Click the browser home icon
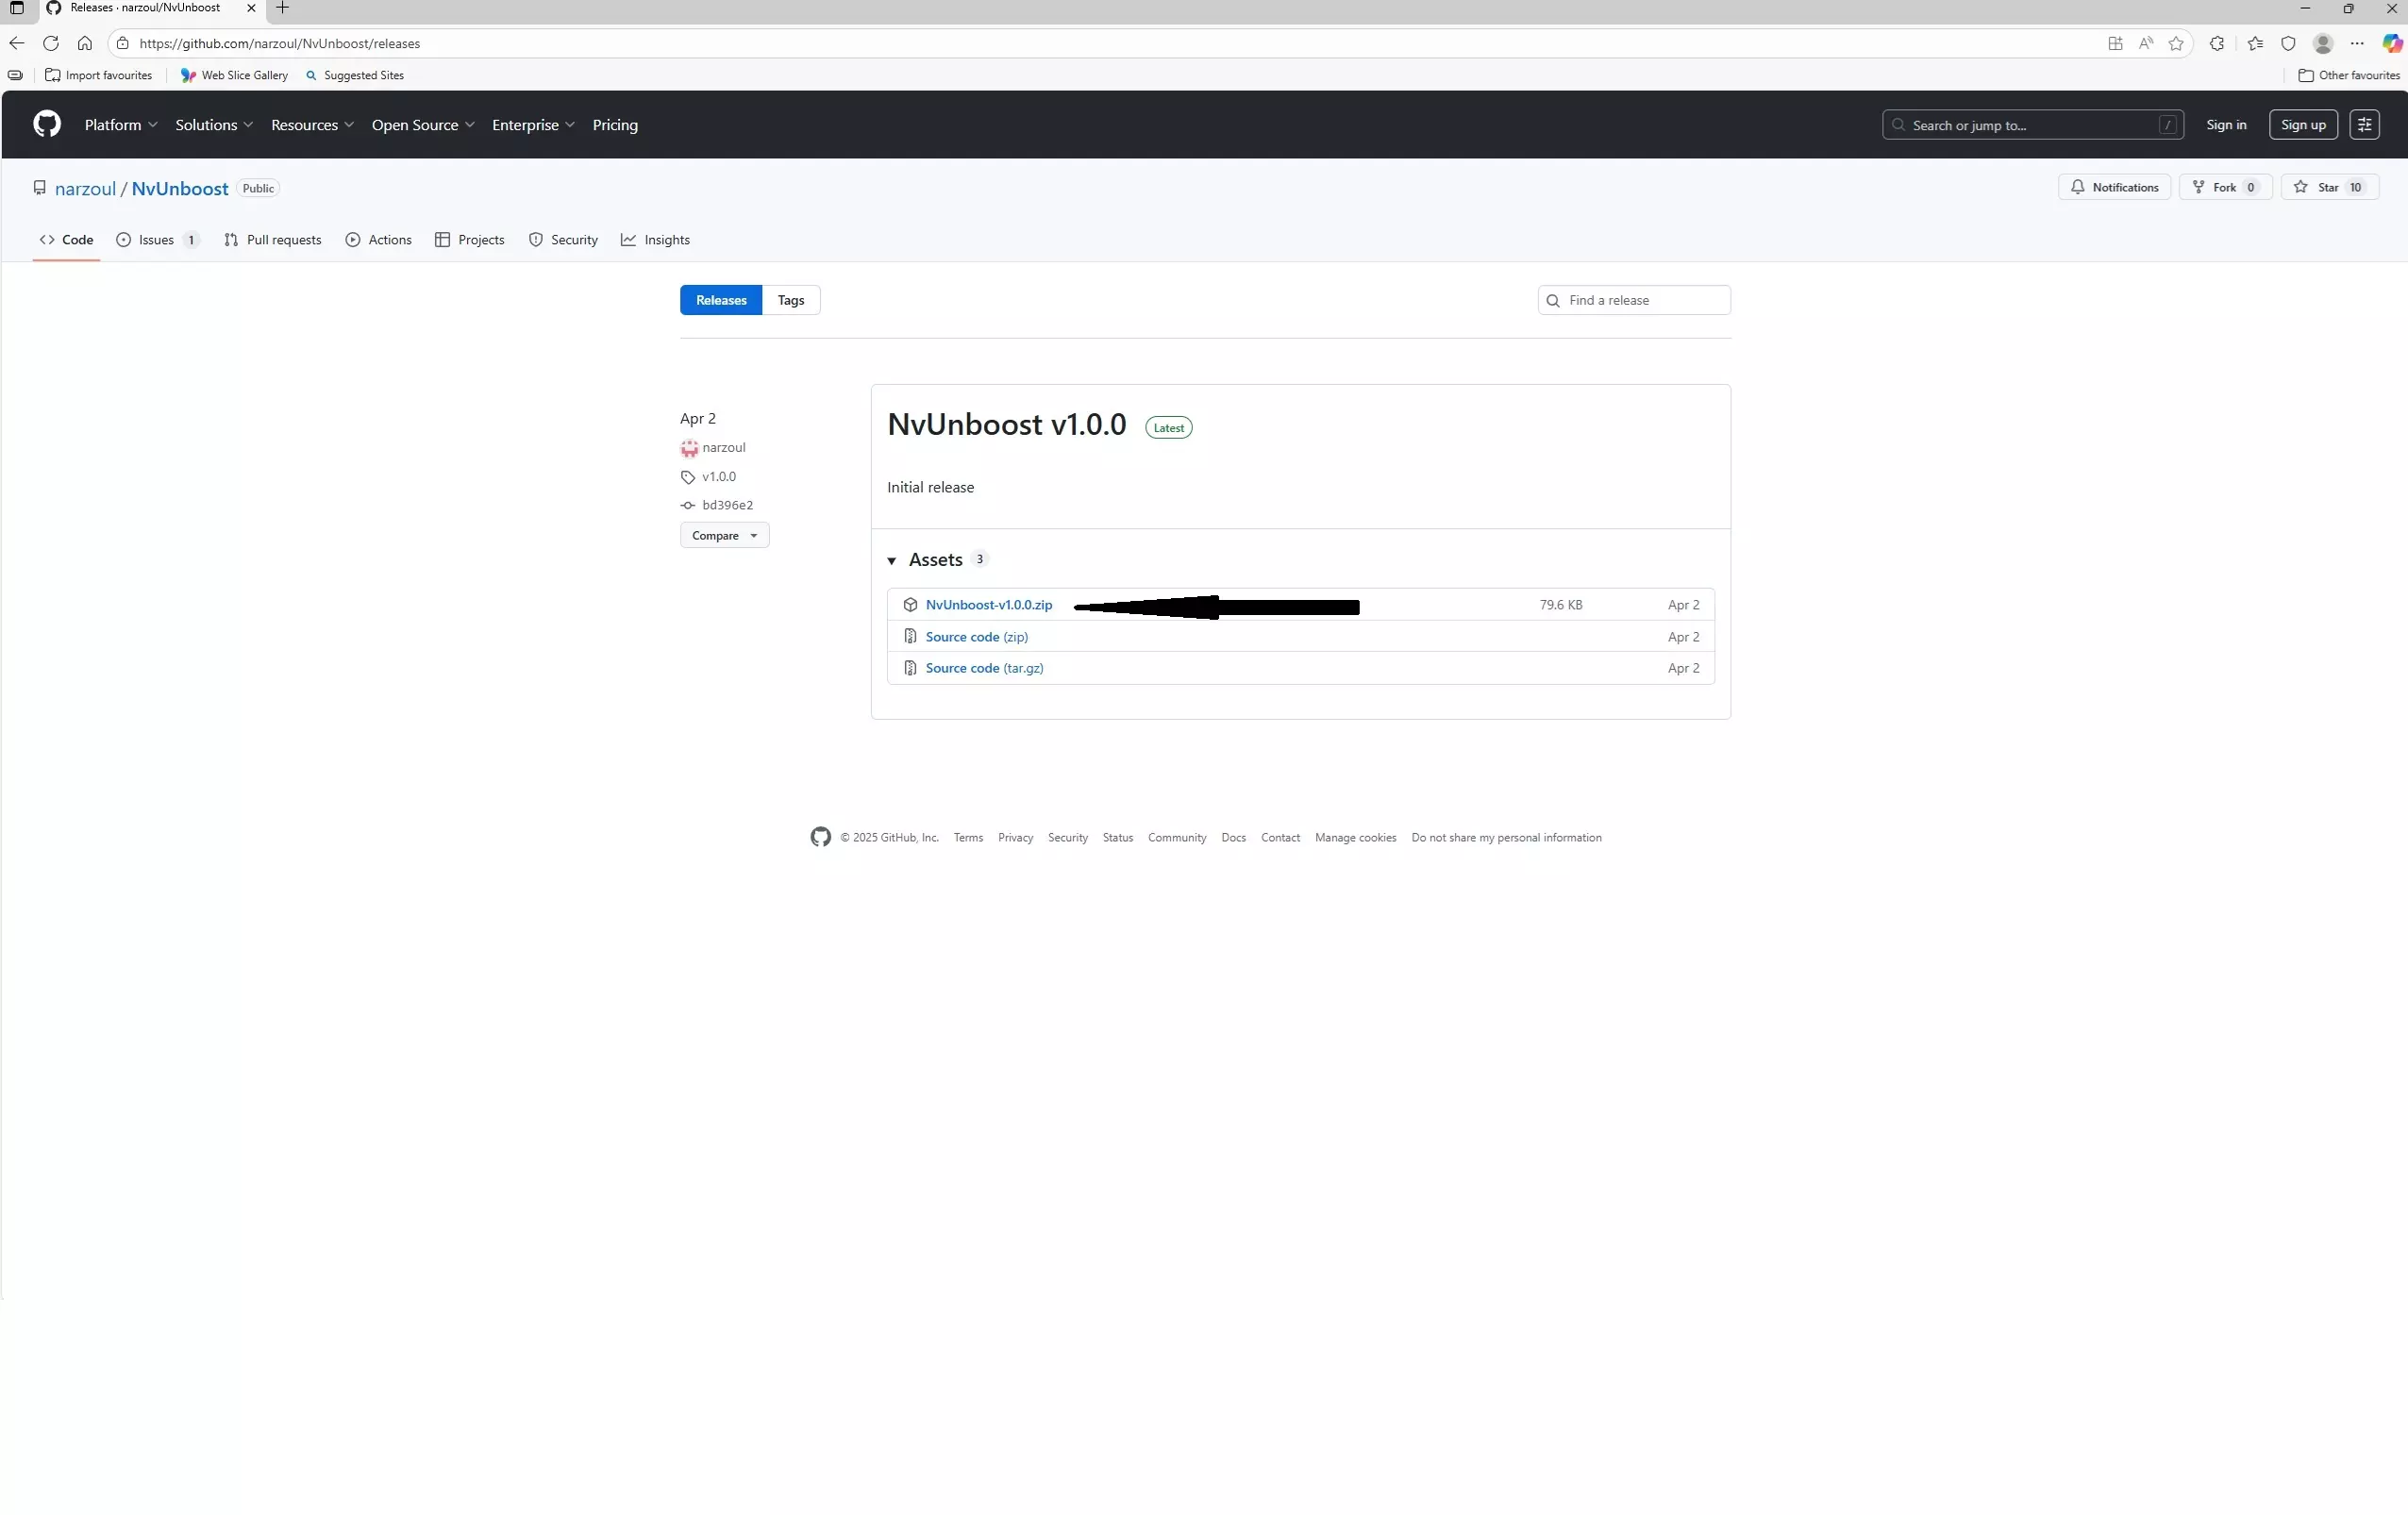2408x1515 pixels. (85, 43)
